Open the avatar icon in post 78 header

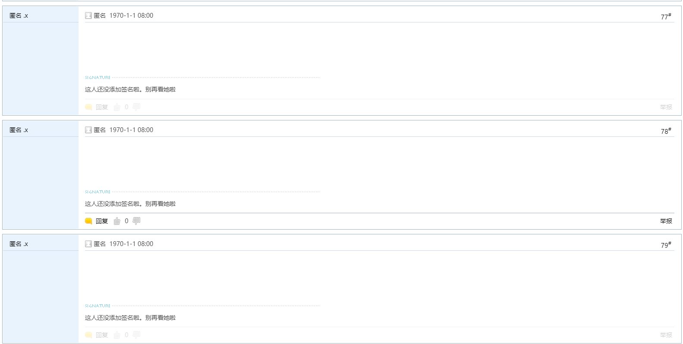point(88,130)
